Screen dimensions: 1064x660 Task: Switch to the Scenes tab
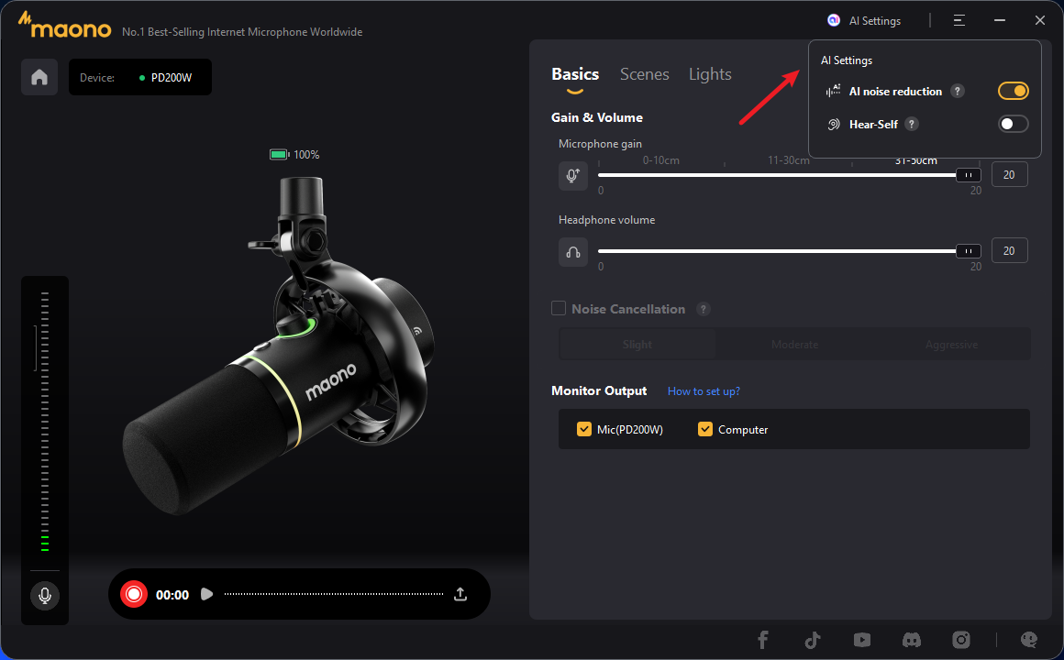point(644,74)
